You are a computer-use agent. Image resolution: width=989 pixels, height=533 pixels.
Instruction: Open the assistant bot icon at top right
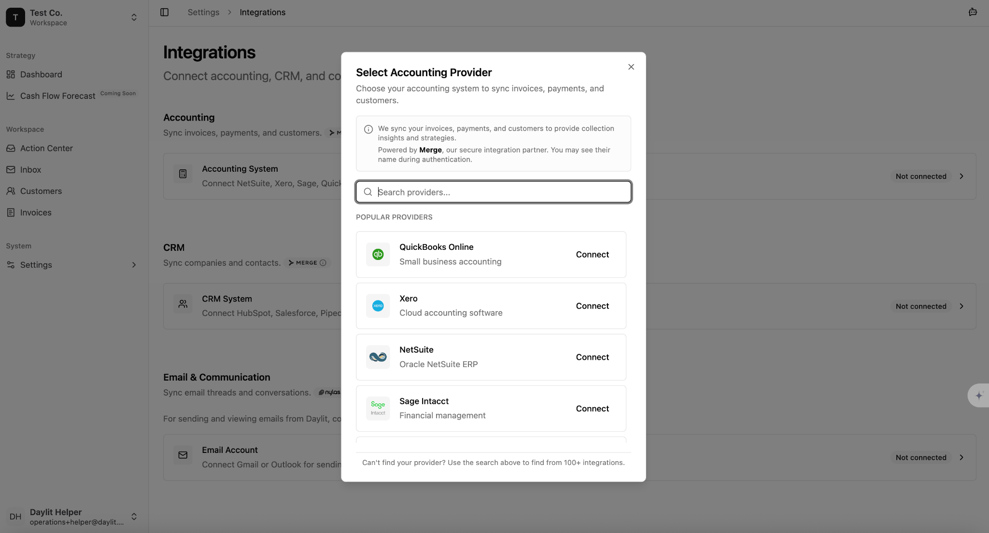coord(973,12)
